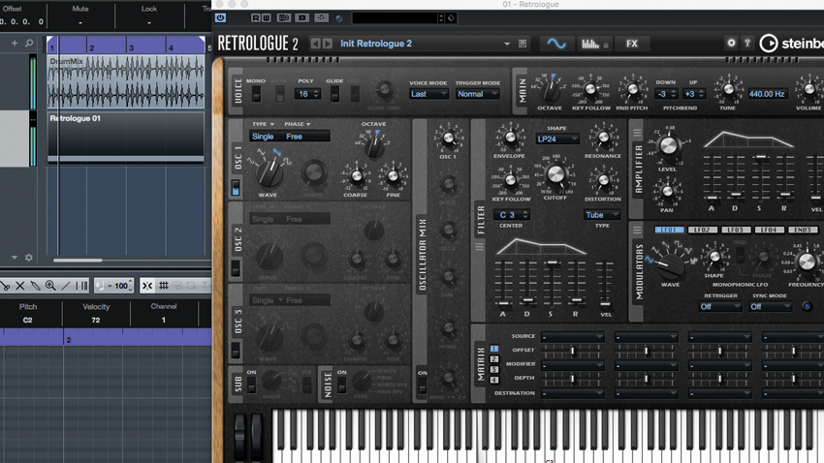The width and height of the screenshot is (824, 463).
Task: Click the filter envelope Attack slider
Action: click(x=503, y=284)
